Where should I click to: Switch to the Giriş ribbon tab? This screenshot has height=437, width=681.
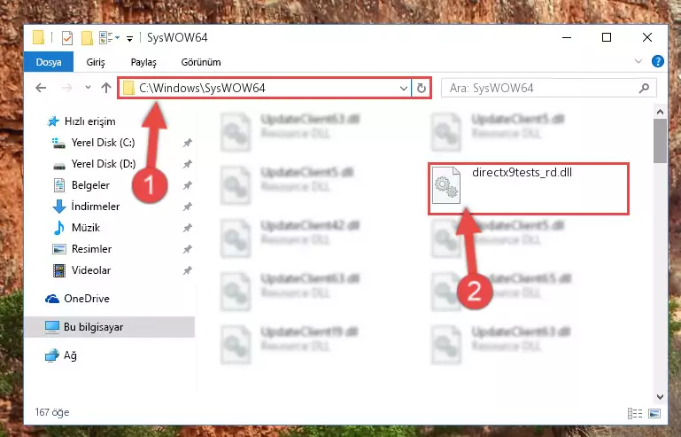click(95, 62)
